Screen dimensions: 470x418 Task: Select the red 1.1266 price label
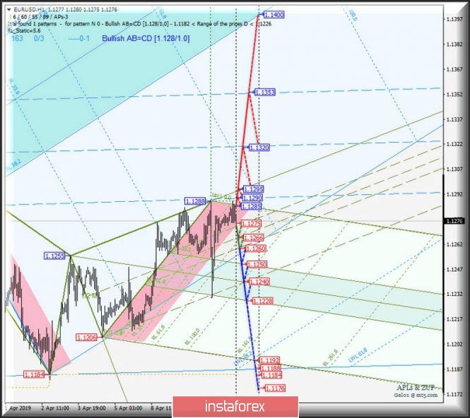(254, 238)
